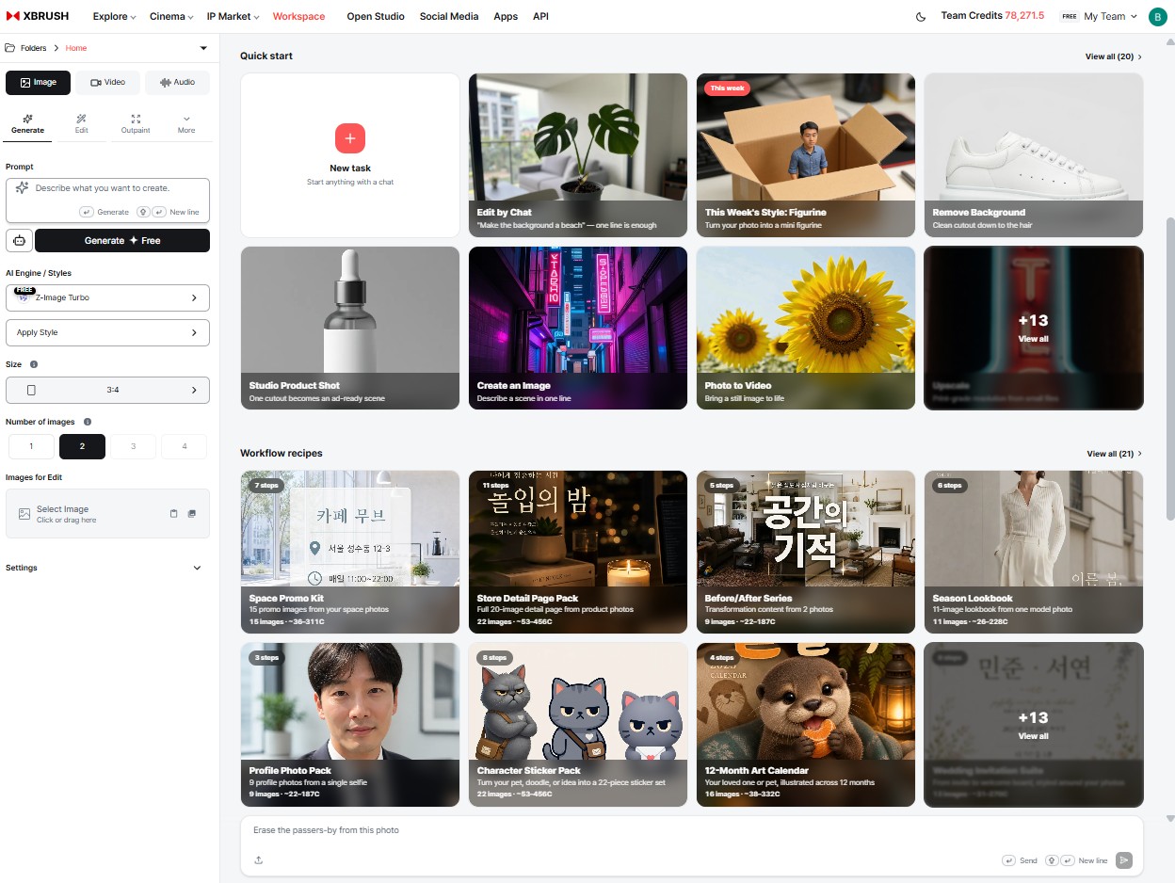Click the info icon beside Size

tap(34, 364)
